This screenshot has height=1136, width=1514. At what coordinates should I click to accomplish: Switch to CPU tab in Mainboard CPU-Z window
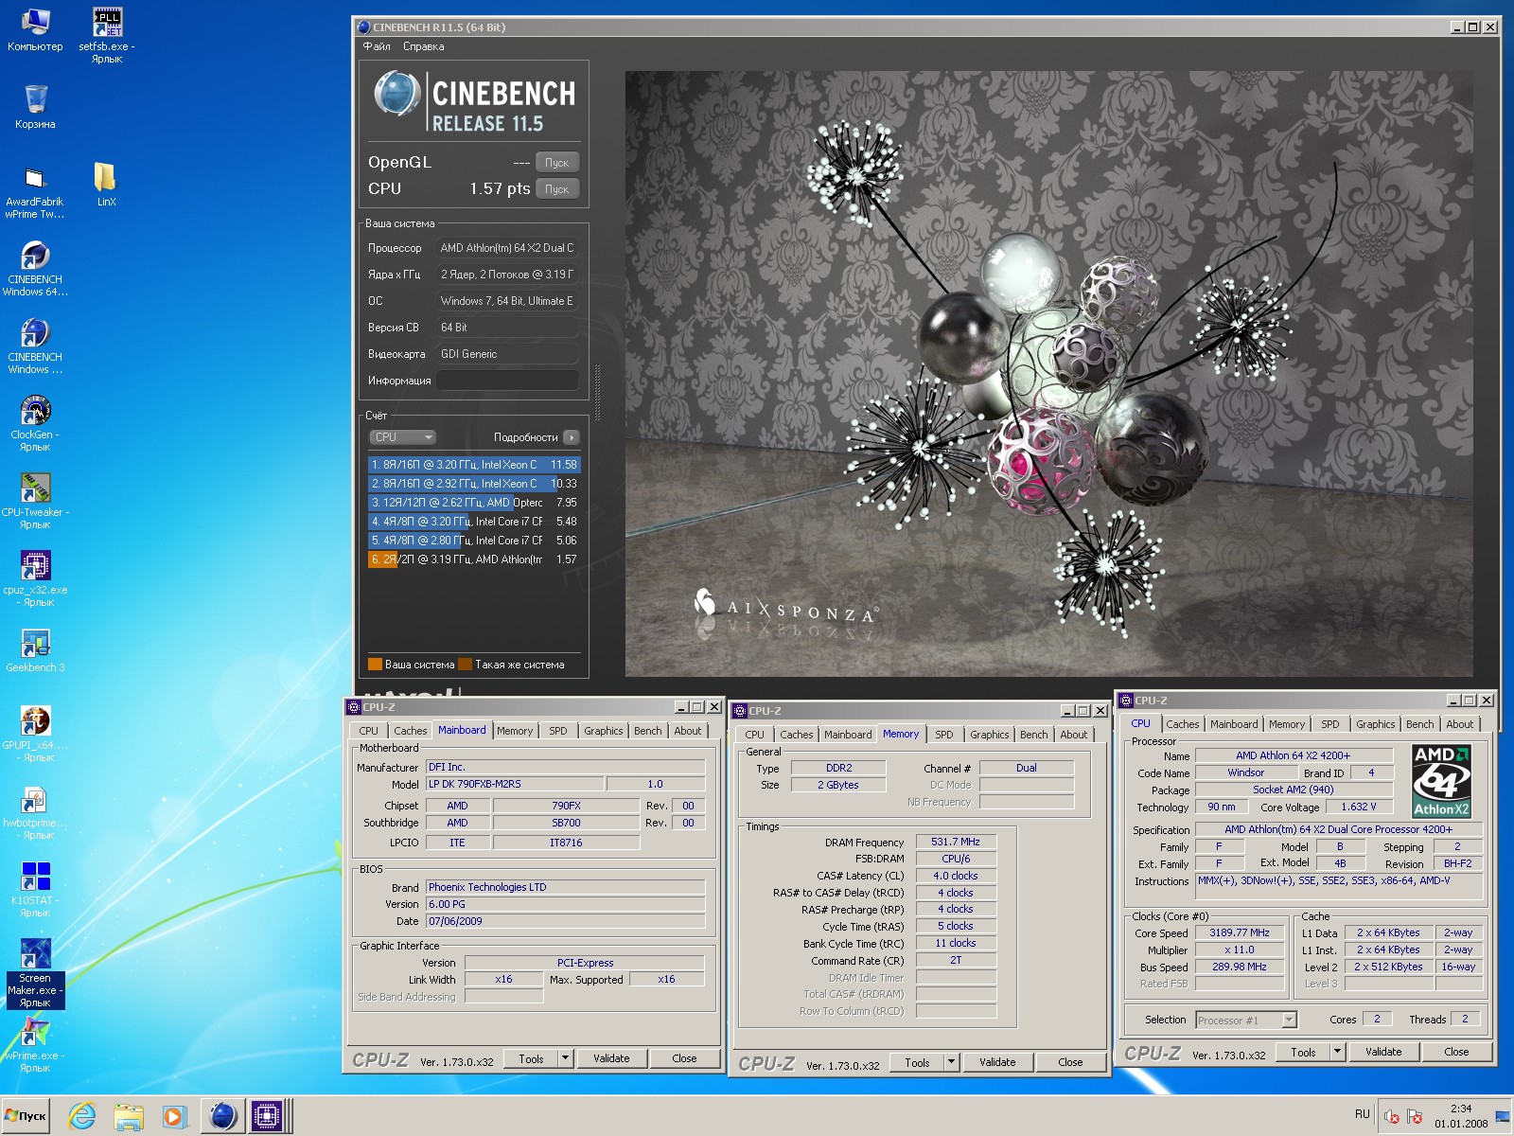[368, 731]
